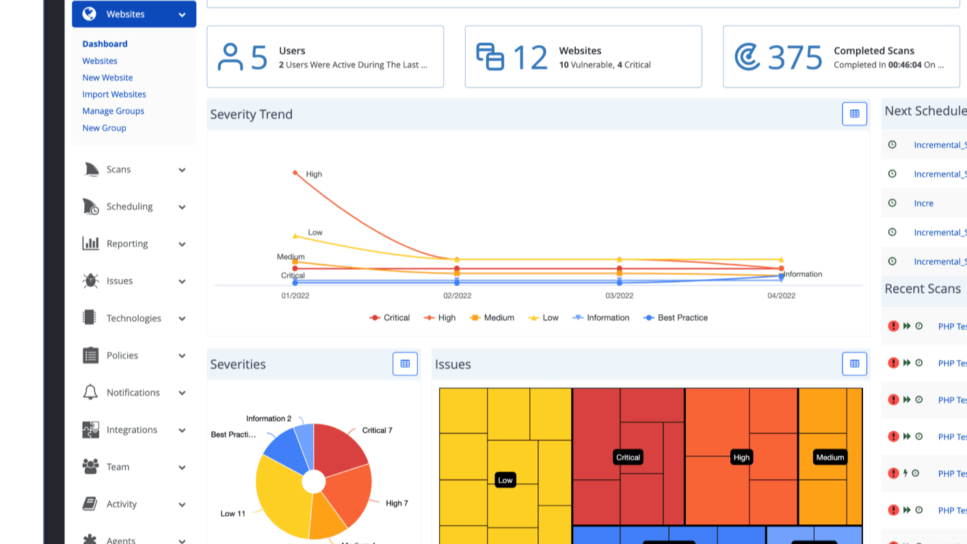
Task: Toggle Critical series in trend legend
Action: [389, 318]
